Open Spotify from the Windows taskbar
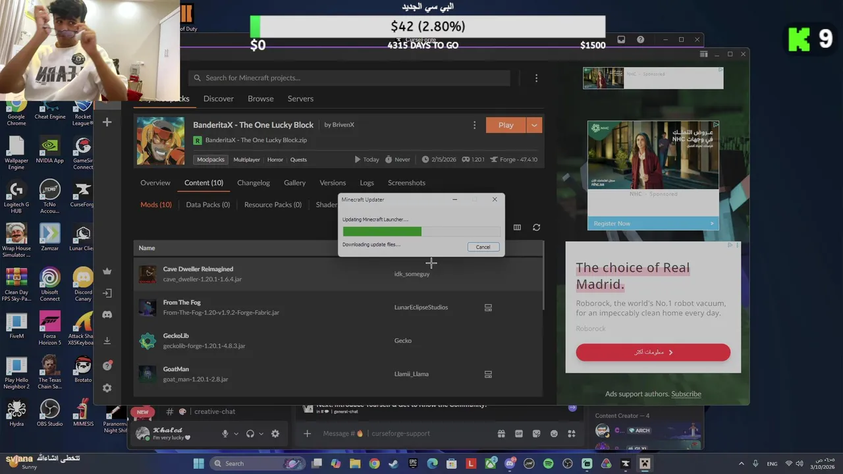The image size is (843, 474). click(x=548, y=463)
